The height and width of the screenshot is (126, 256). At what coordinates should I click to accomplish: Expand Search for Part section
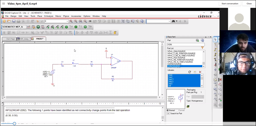point(168,113)
